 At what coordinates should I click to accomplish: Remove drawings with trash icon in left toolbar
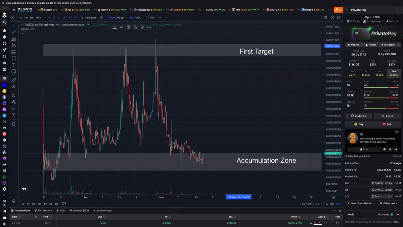14,124
